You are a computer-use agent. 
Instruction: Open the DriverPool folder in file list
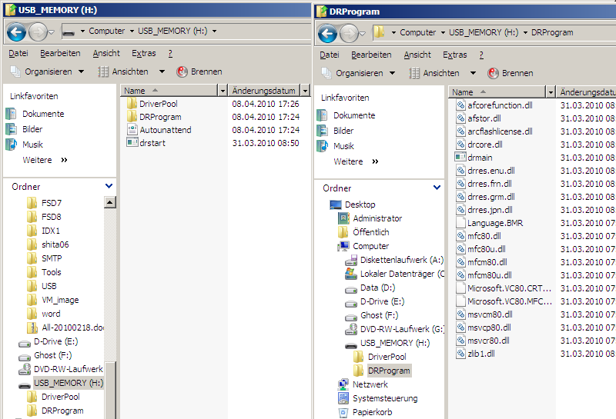(x=159, y=104)
